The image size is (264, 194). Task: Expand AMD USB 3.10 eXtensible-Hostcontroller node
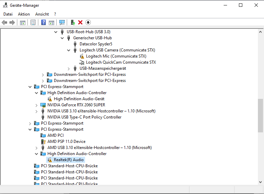(37, 148)
